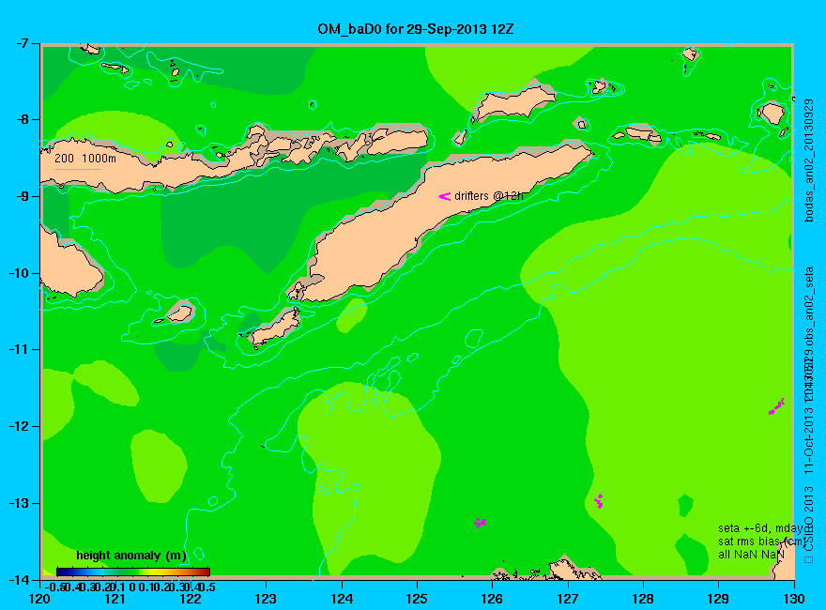Click the magenta drifter track near longitude 130, latitude -12
This screenshot has width=826, height=610.
[776, 406]
